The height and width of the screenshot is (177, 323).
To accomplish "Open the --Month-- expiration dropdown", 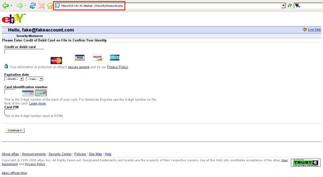I will pyautogui.click(x=14, y=79).
